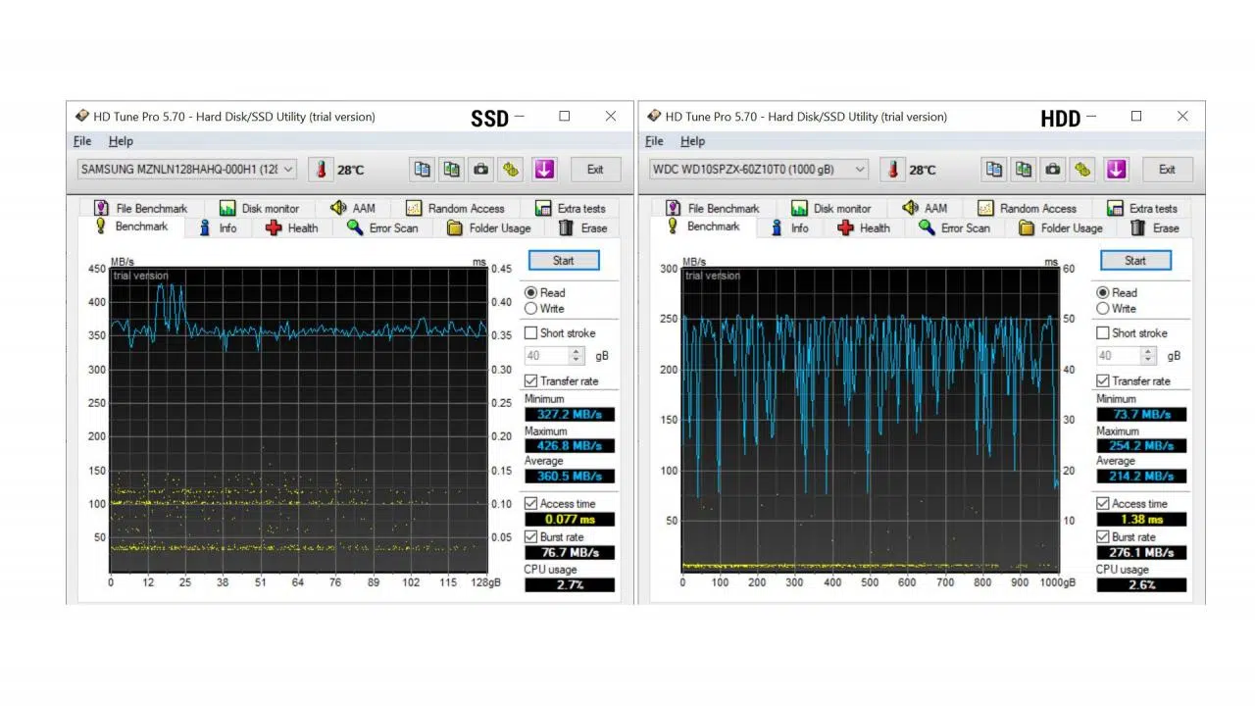The width and height of the screenshot is (1255, 706).
Task: Click Benchmark tab in SSD window
Action: pos(130,227)
